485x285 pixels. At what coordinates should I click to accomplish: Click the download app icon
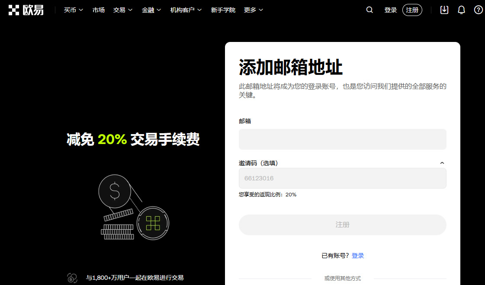[x=444, y=10]
